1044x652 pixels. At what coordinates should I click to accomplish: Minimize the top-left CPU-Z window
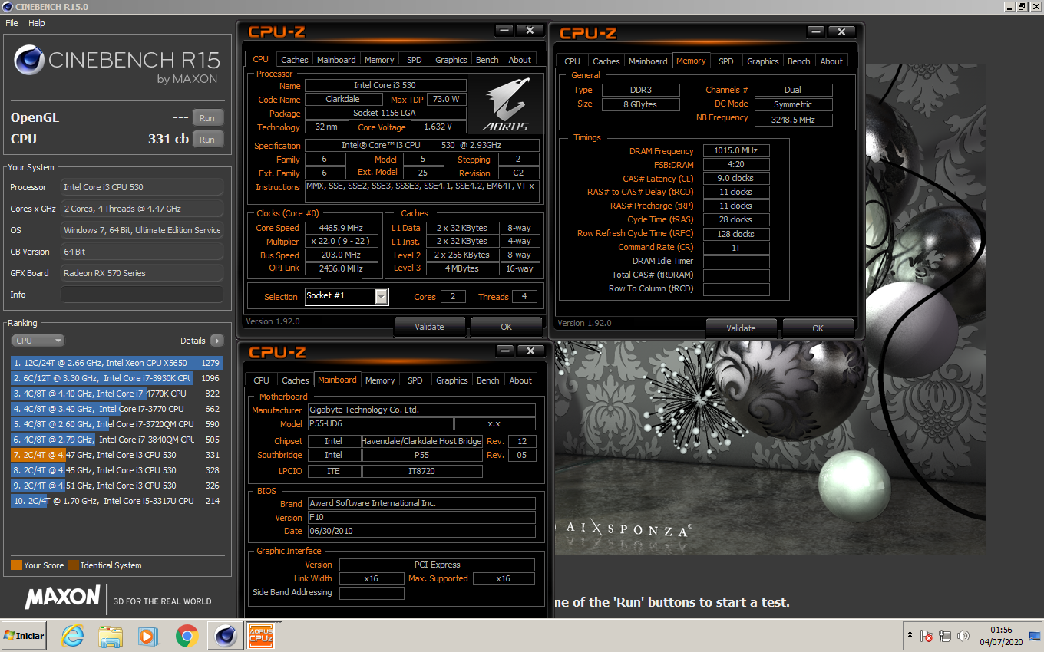(x=504, y=30)
